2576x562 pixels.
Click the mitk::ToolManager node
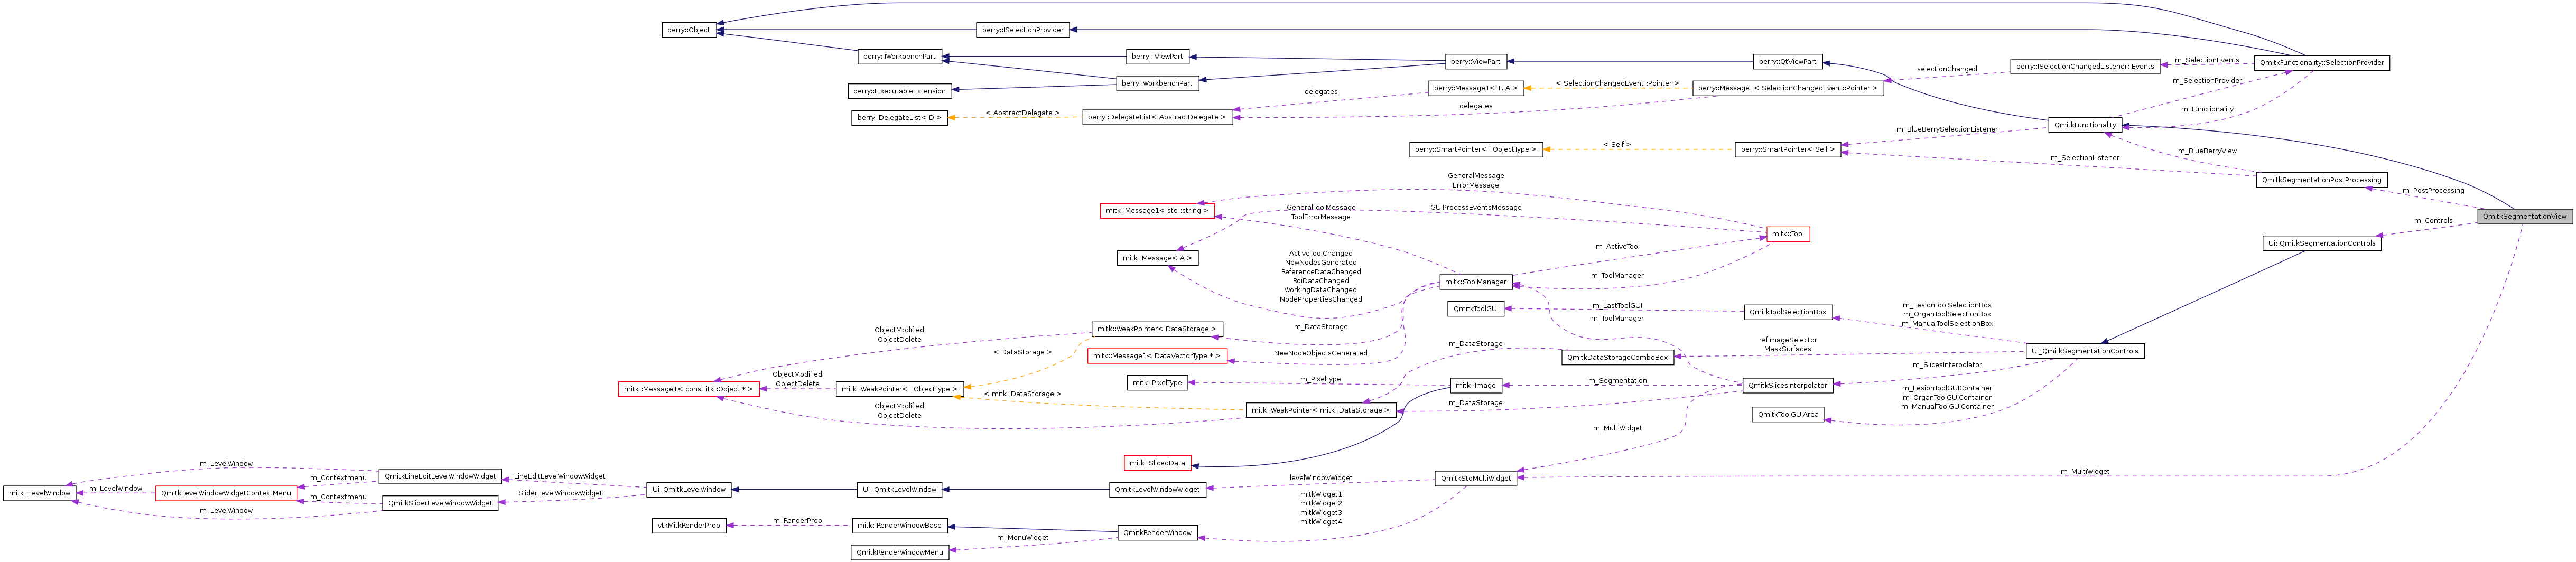(x=1475, y=282)
